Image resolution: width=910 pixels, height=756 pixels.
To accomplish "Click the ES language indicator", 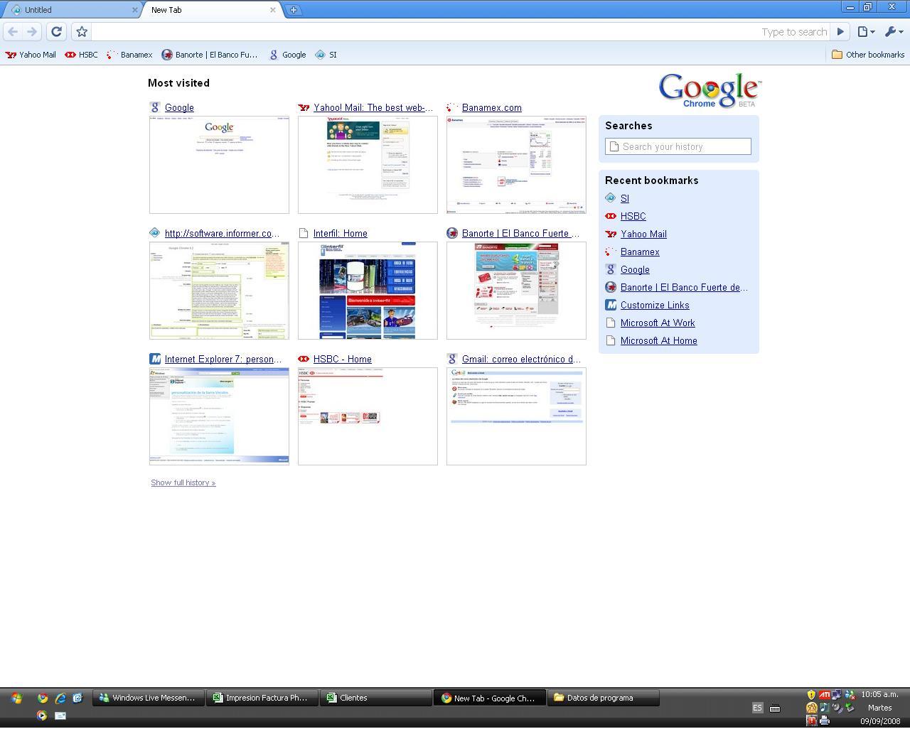I will coord(757,708).
